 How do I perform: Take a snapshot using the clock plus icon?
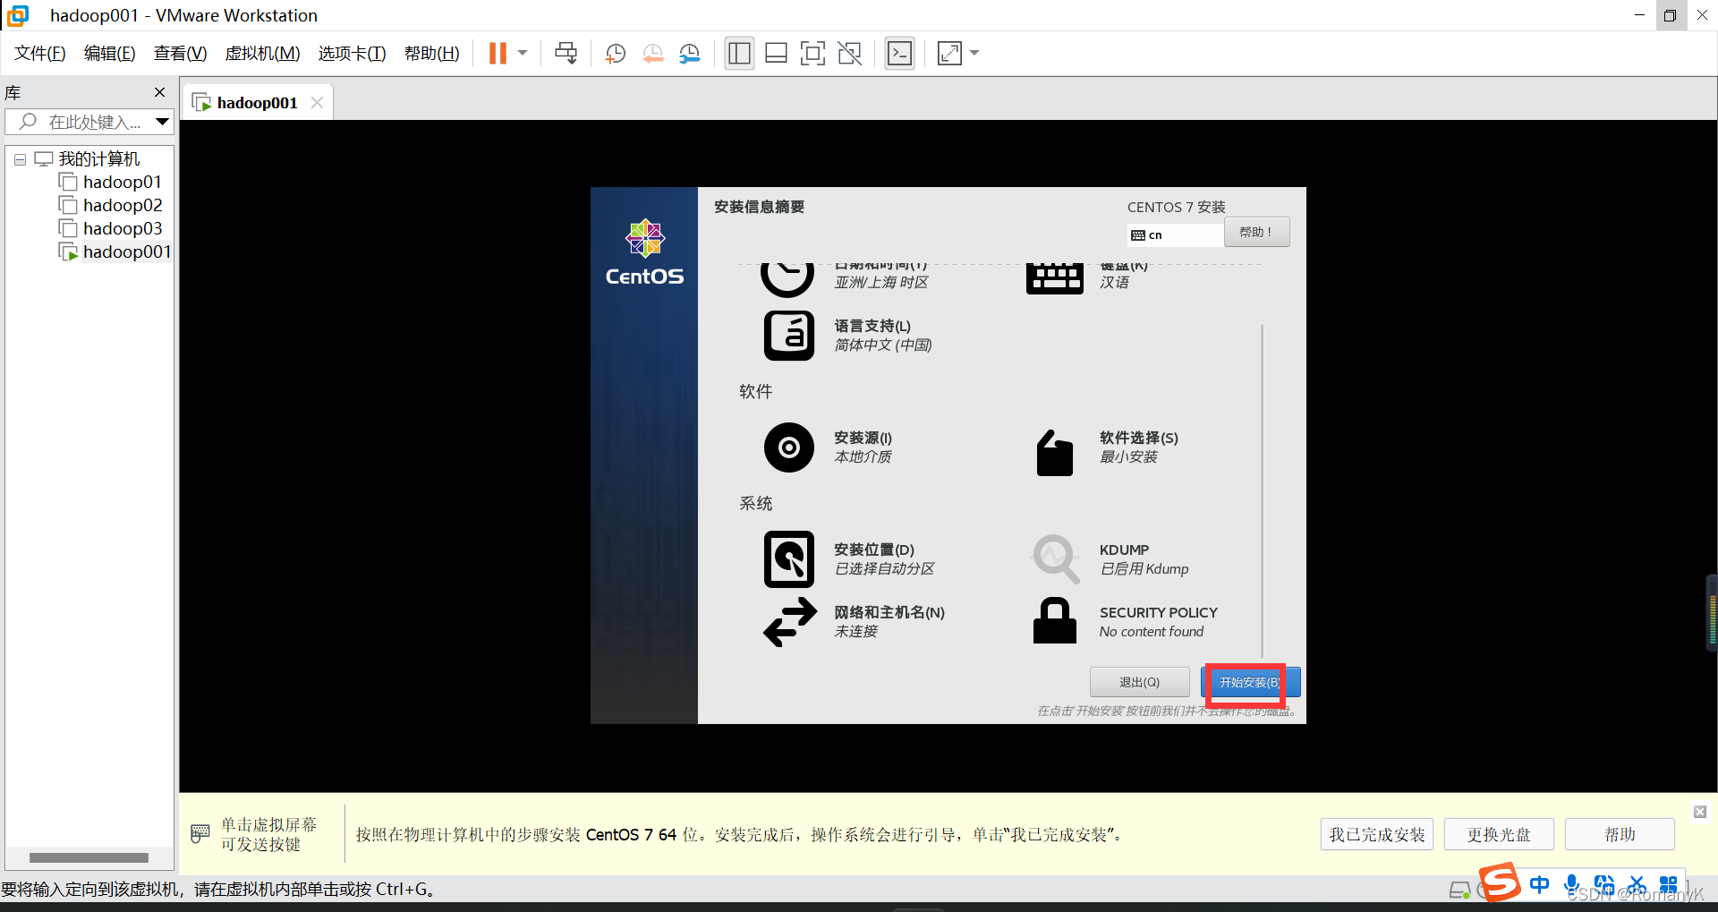click(x=615, y=54)
